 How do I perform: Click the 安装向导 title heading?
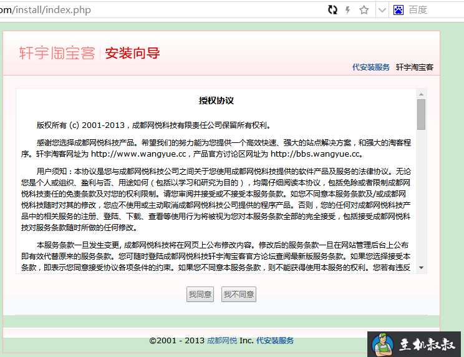133,53
